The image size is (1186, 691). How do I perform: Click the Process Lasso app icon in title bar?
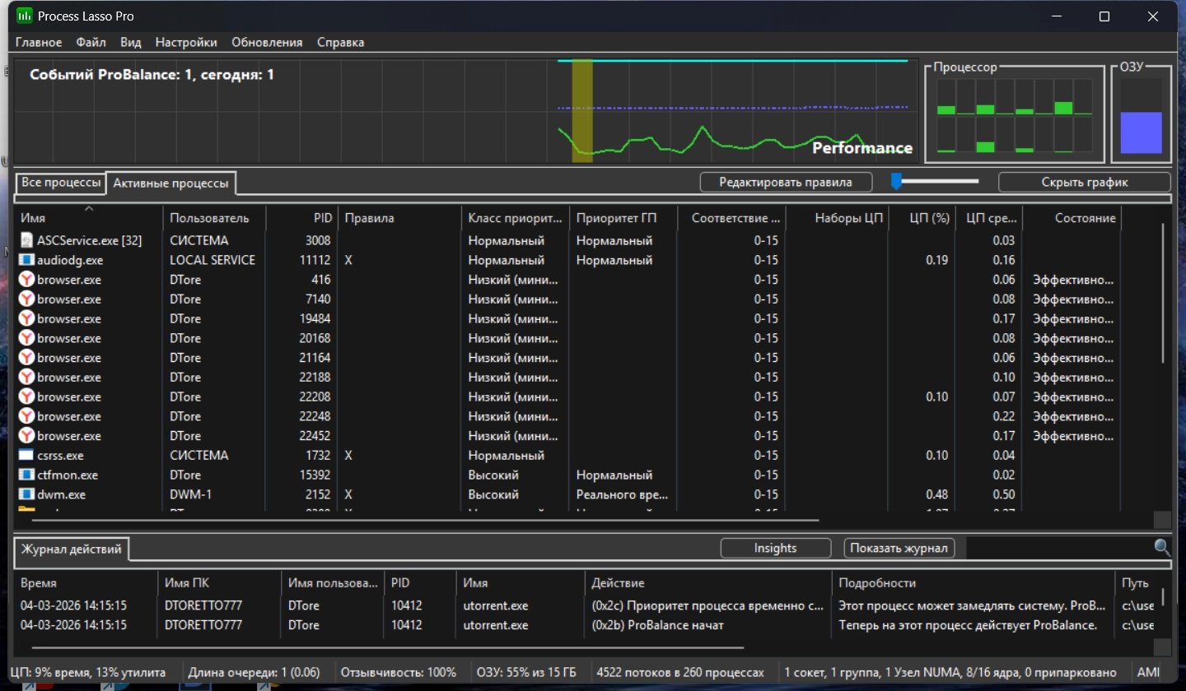[x=26, y=16]
